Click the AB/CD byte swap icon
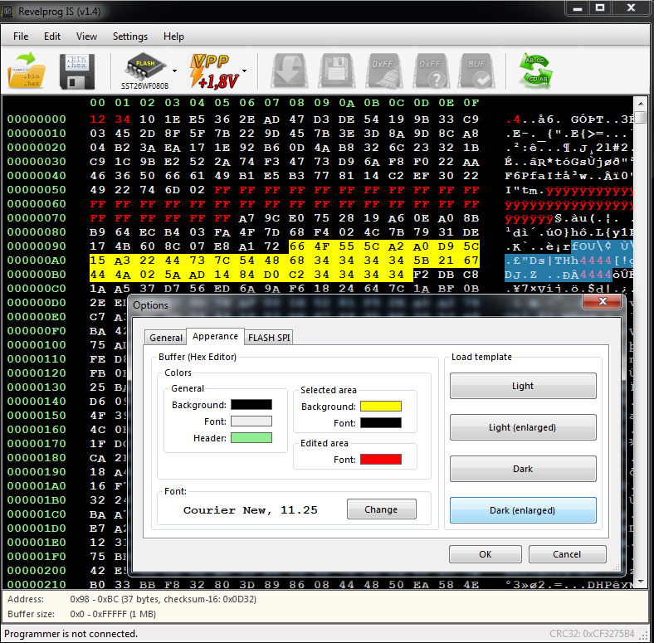Viewport: 654px width, 643px height. (x=534, y=71)
